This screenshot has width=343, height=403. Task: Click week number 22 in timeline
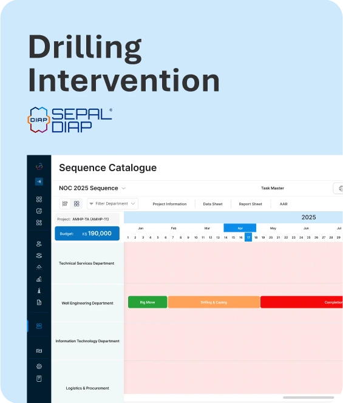coord(286,237)
